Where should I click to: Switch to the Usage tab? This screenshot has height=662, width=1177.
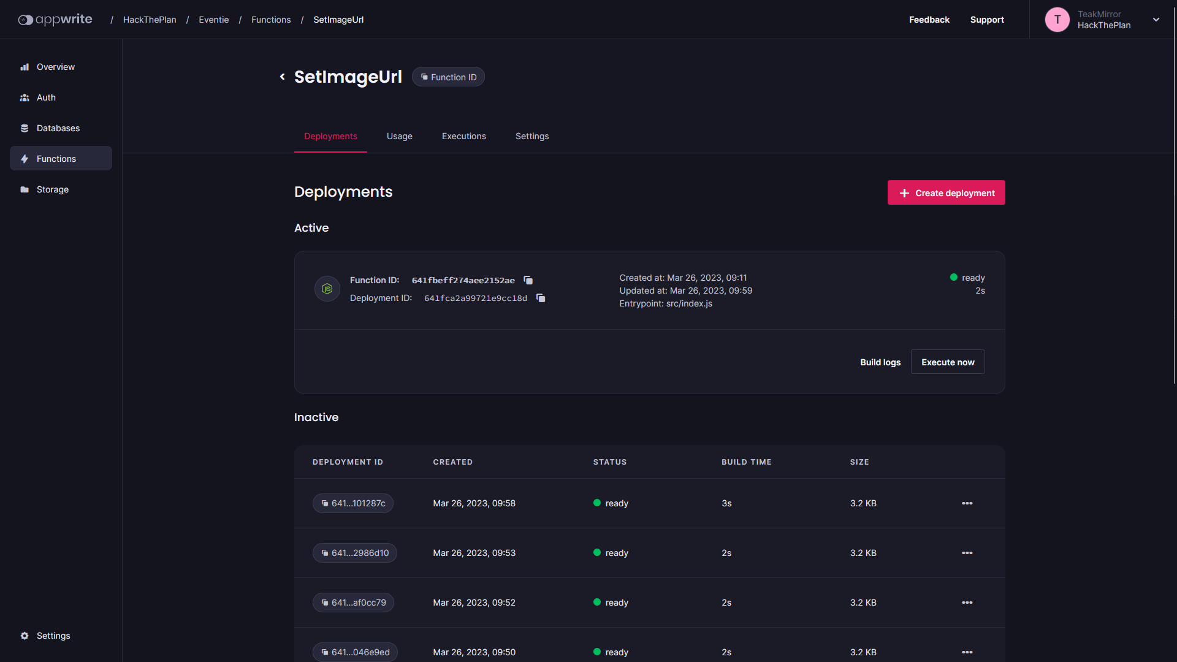399,136
